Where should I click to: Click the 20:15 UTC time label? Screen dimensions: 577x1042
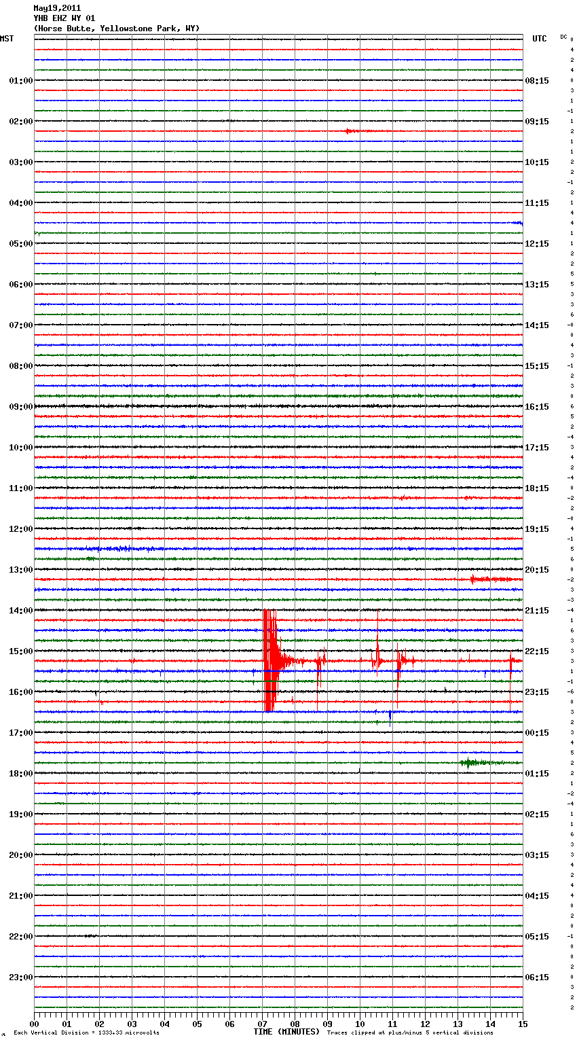point(537,570)
